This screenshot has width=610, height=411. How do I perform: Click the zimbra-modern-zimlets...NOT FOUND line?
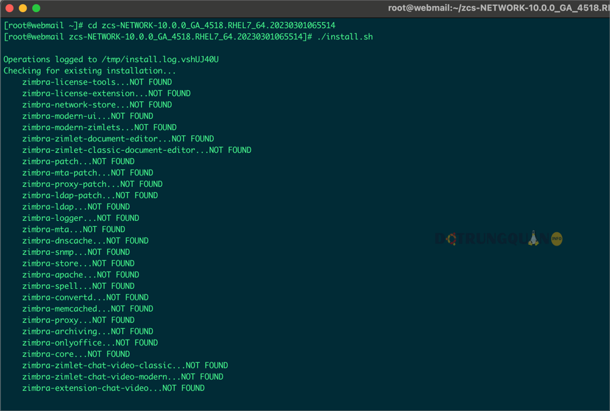99,127
